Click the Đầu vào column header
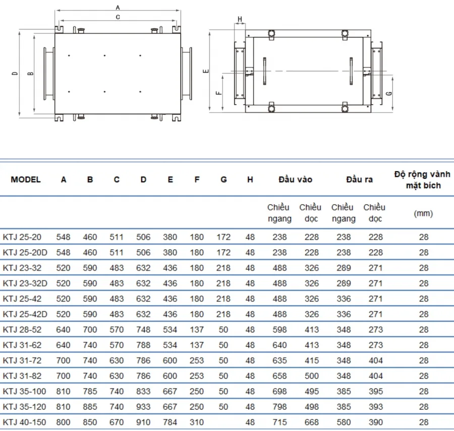 pos(295,179)
